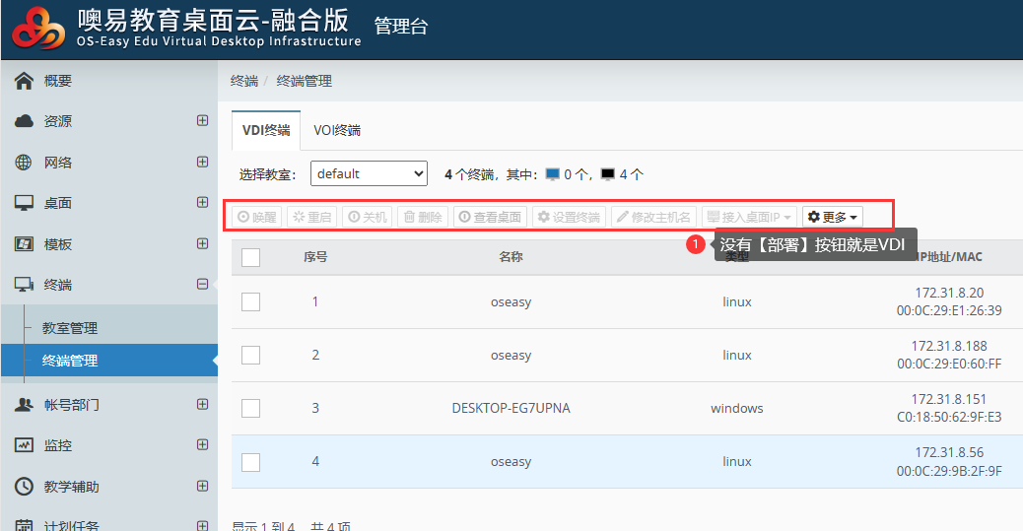This screenshot has height=531, width=1023.
Task: Click the 桌面 monitor icon in sidebar
Action: pos(25,203)
